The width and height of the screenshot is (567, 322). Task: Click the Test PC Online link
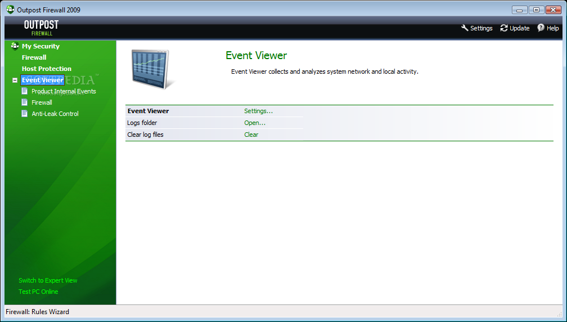pyautogui.click(x=38, y=292)
